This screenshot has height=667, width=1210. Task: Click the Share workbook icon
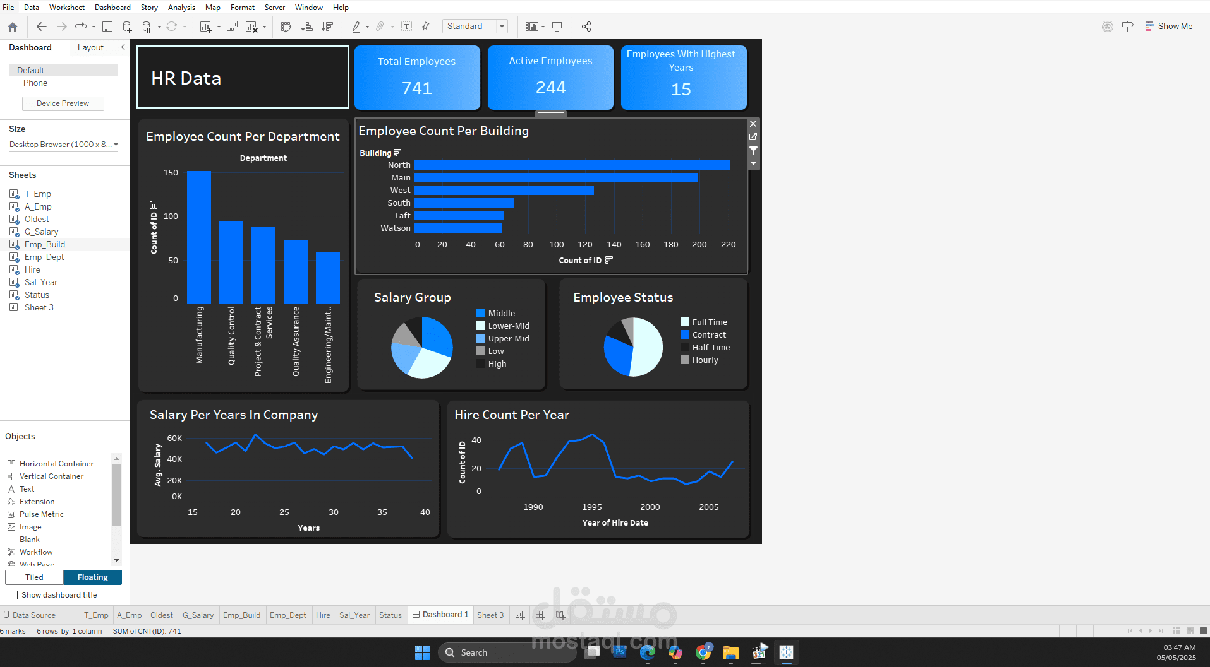pos(586,27)
